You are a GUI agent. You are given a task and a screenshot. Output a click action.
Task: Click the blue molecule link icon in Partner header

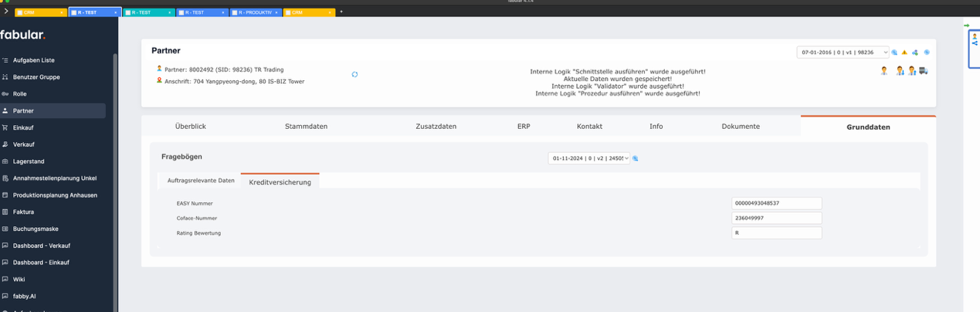click(915, 53)
